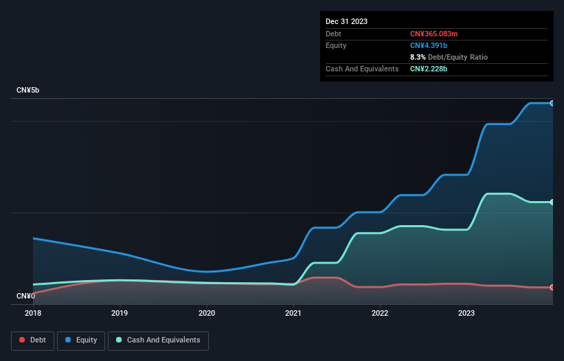Click the 2018 x-axis label
The width and height of the screenshot is (564, 361).
[x=33, y=313]
